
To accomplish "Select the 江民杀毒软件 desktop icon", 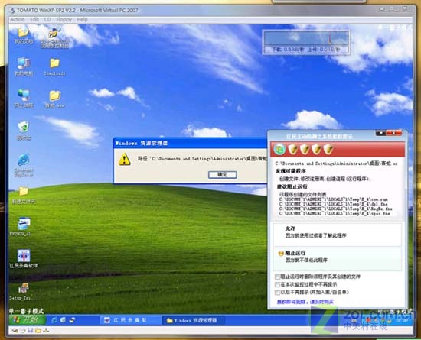I will pyautogui.click(x=24, y=258).
